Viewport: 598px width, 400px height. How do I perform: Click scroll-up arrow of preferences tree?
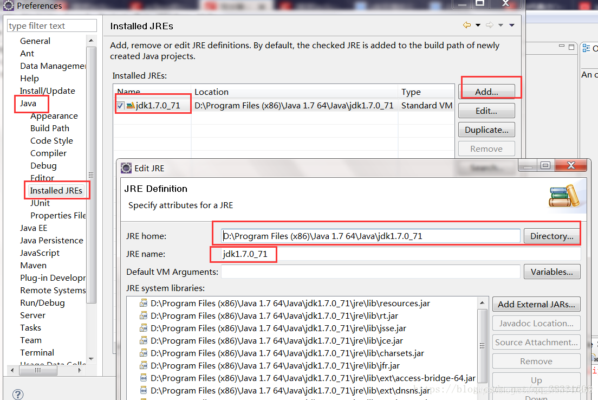(x=91, y=41)
